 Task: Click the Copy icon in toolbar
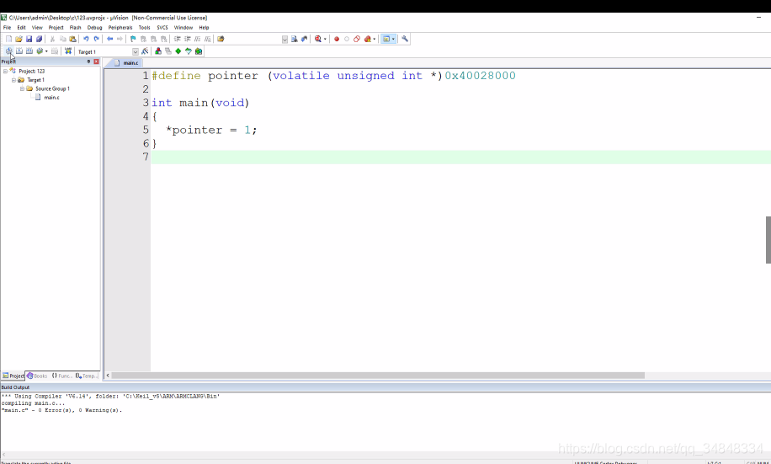tap(63, 39)
